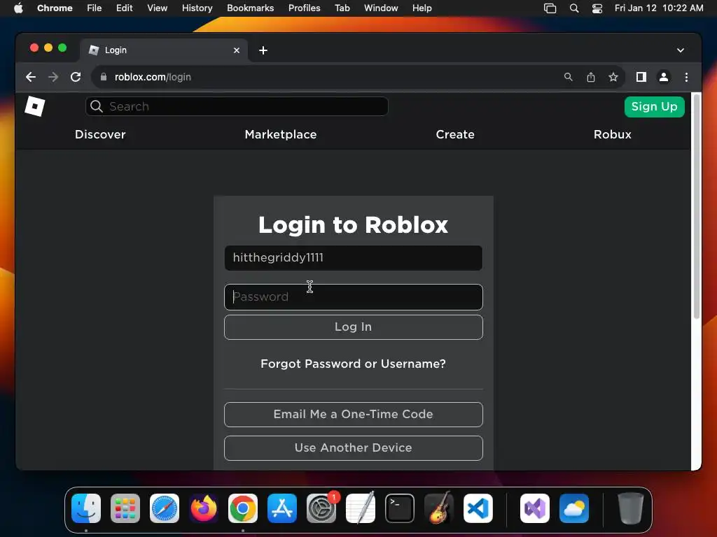Viewport: 717px width, 537px height.
Task: Open Finder from the dock
Action: tap(86, 508)
